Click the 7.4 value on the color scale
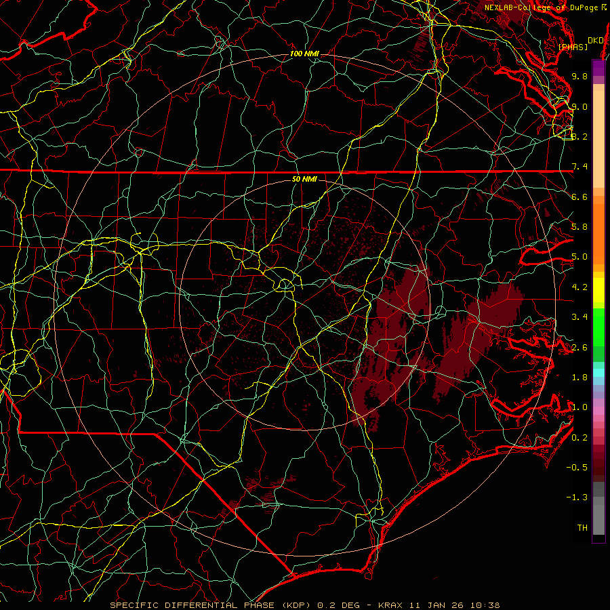 (x=579, y=167)
